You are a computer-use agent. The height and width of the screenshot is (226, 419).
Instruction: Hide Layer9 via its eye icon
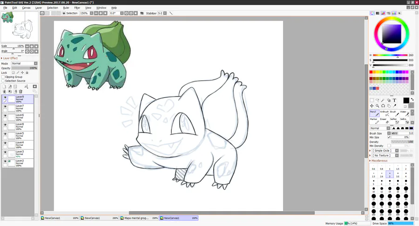click(x=5, y=97)
